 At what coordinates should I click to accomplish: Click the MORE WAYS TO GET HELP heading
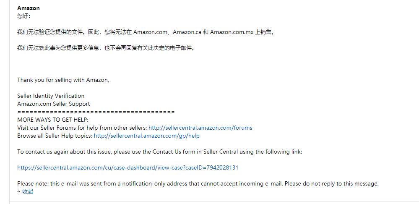point(53,120)
